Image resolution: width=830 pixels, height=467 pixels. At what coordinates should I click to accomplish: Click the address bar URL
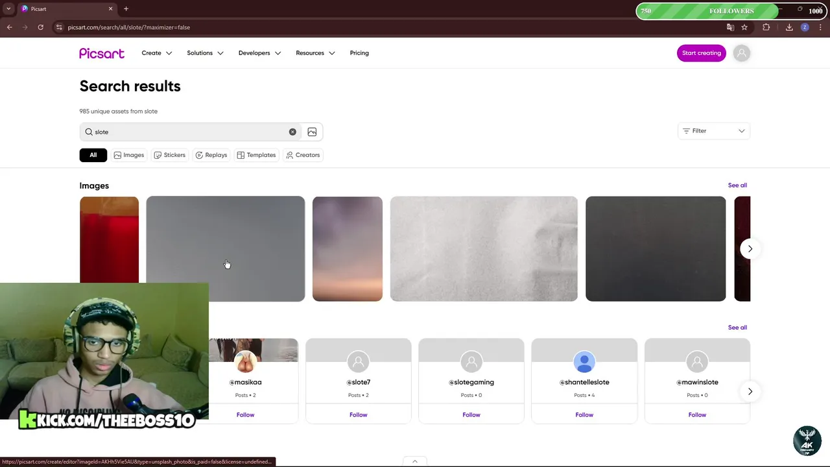[129, 27]
